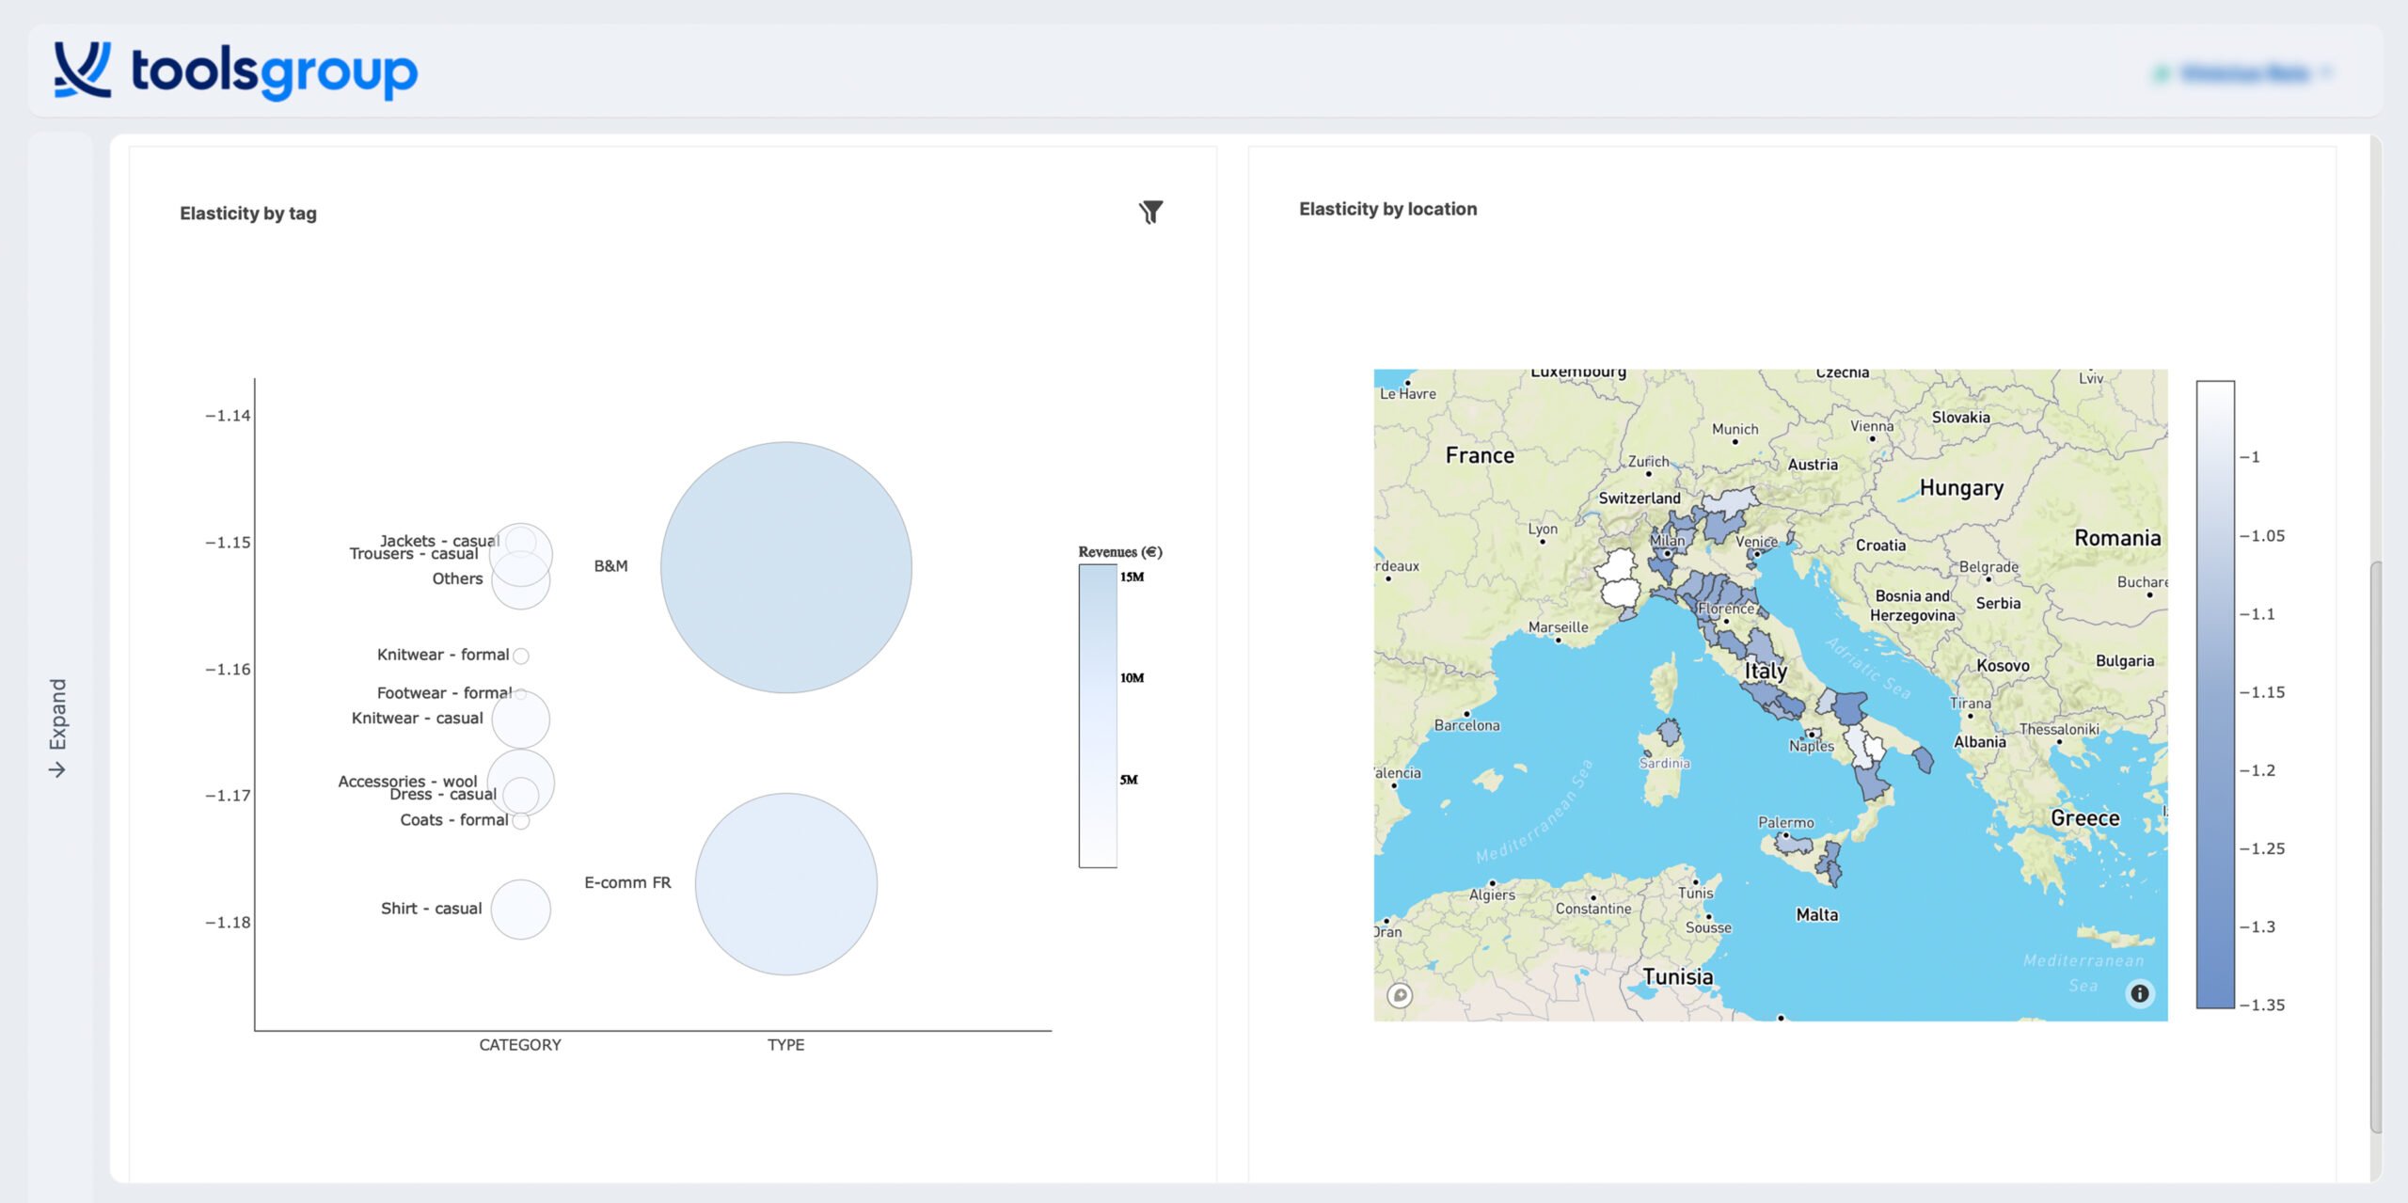2408x1203 pixels.
Task: Select the large B&M bubble
Action: (x=786, y=567)
